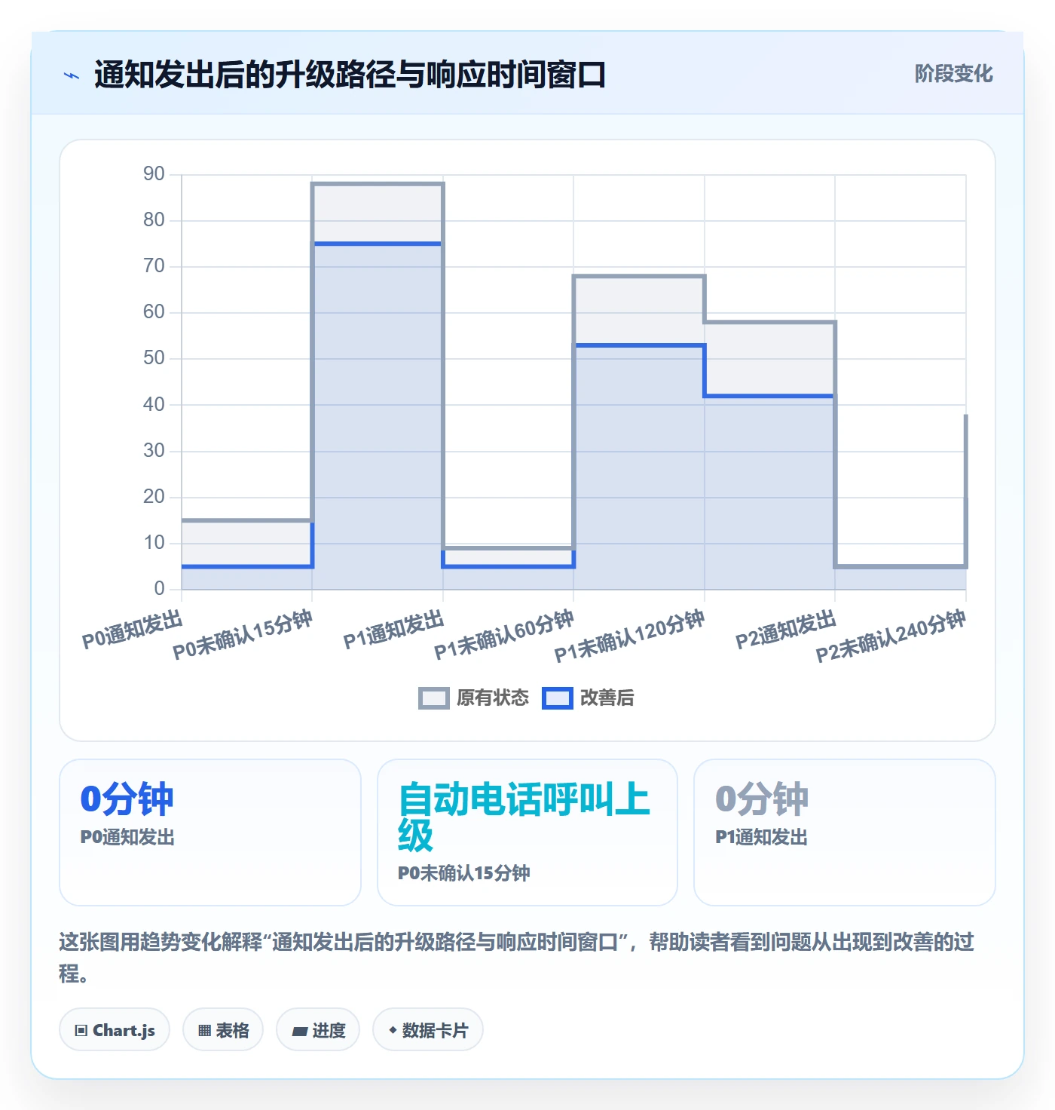
Task: Click the chart title 通知发出后的升级路径与响应时间窗口
Action: pyautogui.click(x=350, y=75)
